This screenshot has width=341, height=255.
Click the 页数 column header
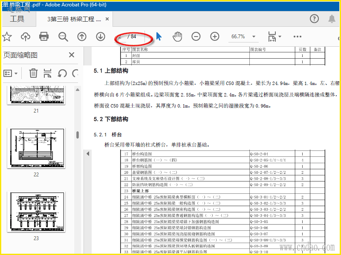click(x=302, y=49)
